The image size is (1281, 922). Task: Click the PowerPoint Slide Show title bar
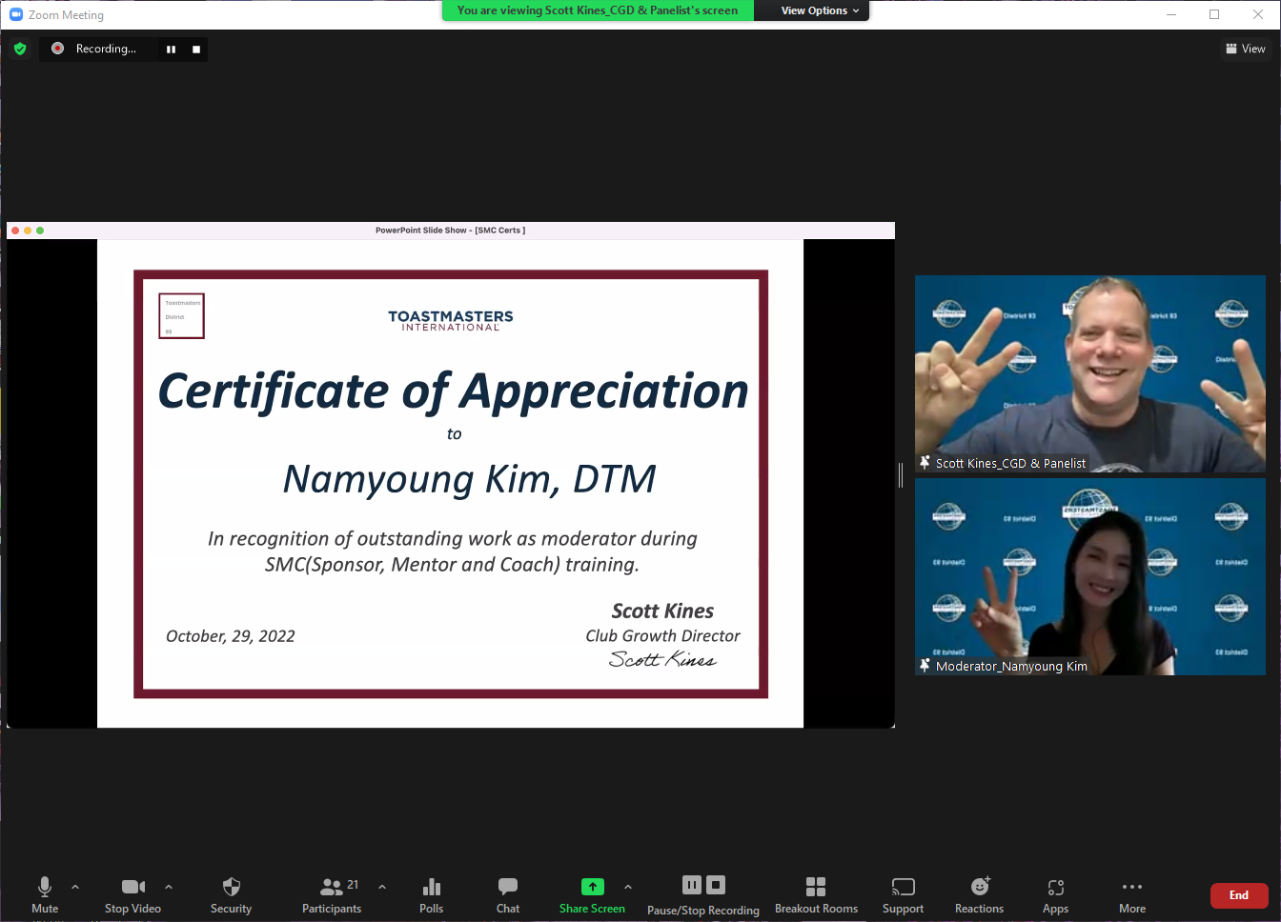451,230
